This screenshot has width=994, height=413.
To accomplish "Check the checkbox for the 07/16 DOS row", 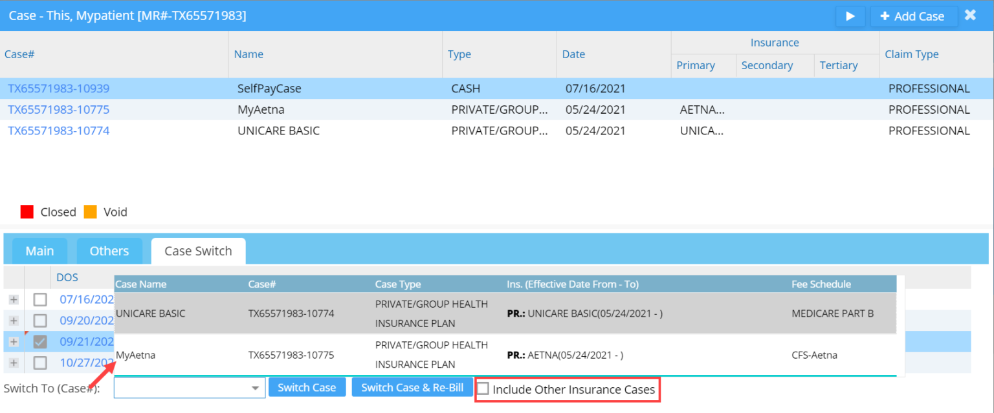I will 39,299.
